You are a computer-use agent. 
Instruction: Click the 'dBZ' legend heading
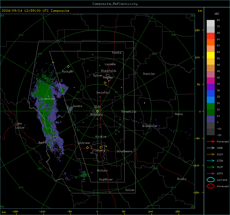(x=217, y=14)
